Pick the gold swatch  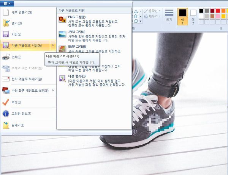[223, 16]
